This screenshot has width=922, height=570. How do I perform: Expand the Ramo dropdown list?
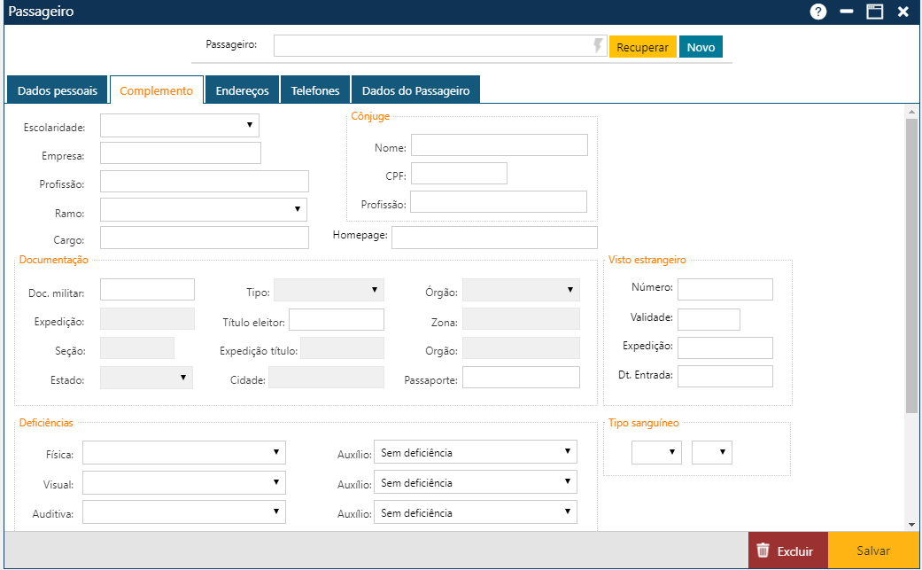point(204,209)
